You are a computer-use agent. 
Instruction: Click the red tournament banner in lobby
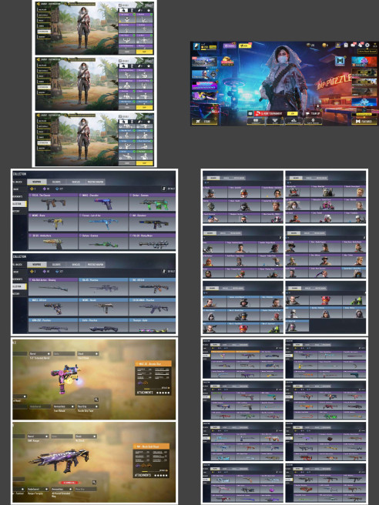pos(269,114)
